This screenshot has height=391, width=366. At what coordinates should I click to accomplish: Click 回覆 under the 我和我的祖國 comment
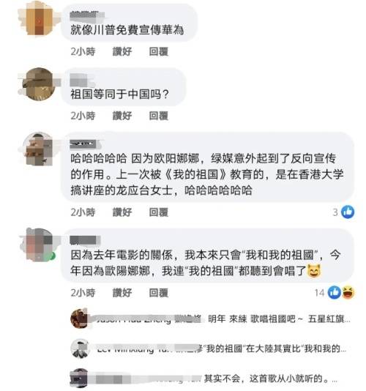point(159,293)
